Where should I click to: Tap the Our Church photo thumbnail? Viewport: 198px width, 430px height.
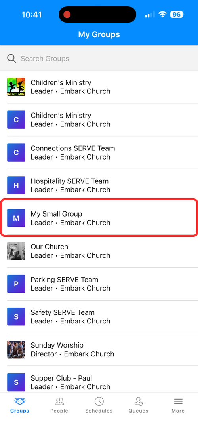click(16, 251)
